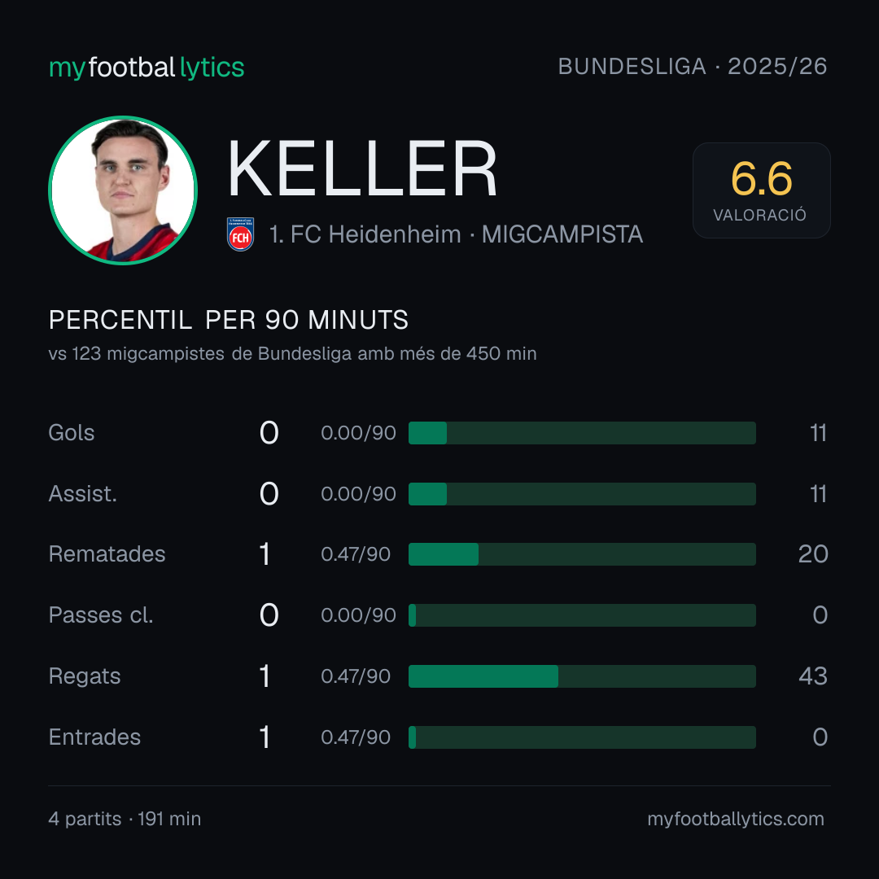Select the Gols stat label
Viewport: 879px width, 879px height.
(71, 433)
